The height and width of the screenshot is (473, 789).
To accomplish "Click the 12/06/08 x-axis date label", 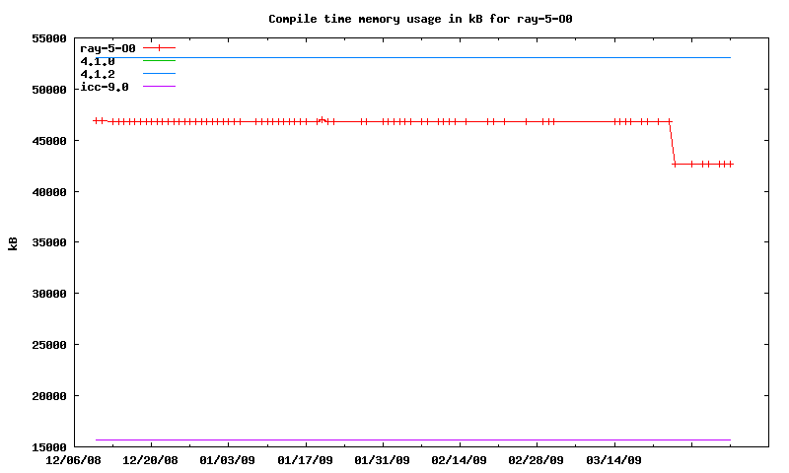I will coord(74,460).
